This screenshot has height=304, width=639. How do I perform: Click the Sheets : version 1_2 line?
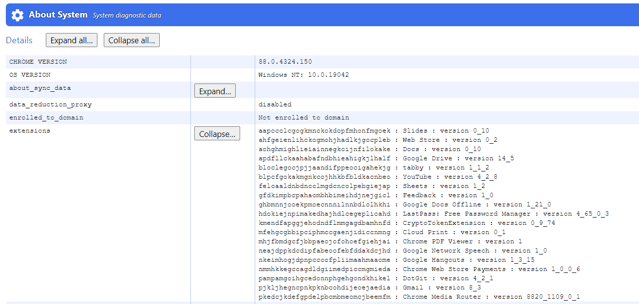point(372,186)
